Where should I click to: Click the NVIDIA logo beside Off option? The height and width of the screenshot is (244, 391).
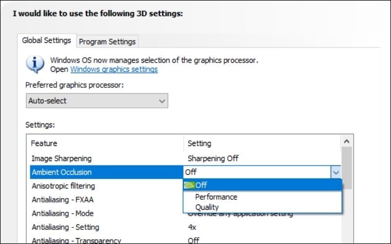(x=189, y=185)
